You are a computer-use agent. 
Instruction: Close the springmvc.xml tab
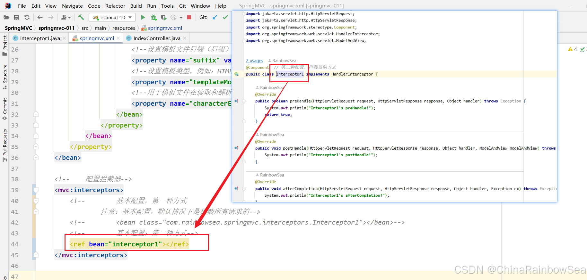[x=118, y=38]
